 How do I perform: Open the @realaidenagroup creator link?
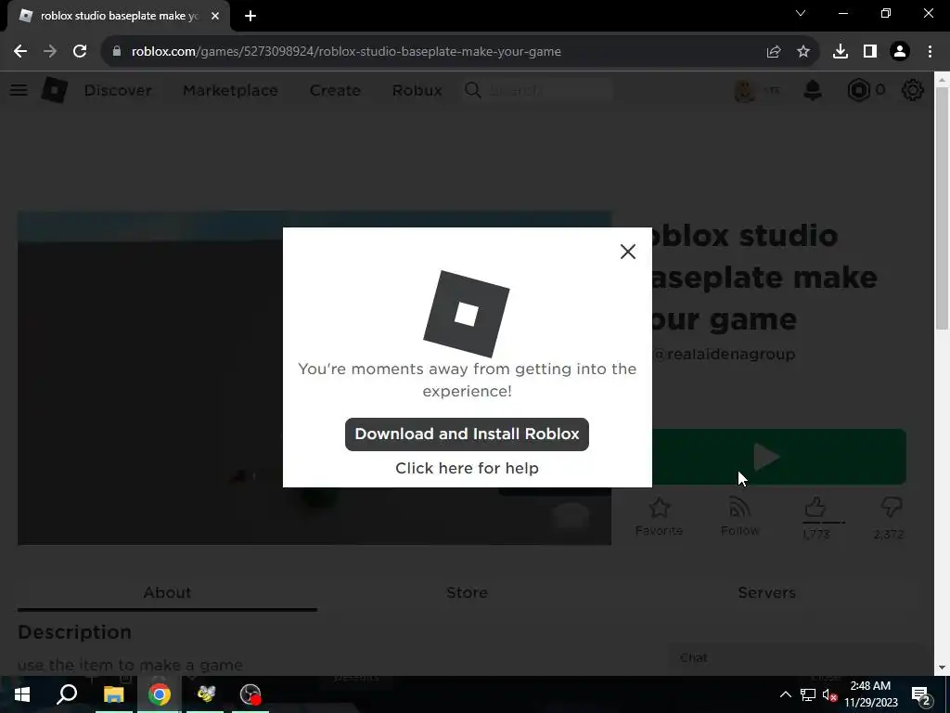725,354
